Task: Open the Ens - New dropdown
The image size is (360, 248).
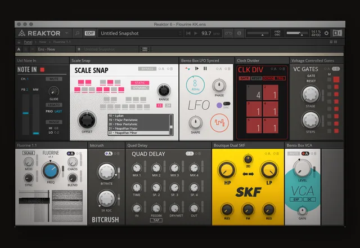Action: (x=56, y=49)
